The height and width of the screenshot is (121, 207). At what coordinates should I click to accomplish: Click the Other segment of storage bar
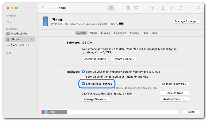[x=57, y=112]
